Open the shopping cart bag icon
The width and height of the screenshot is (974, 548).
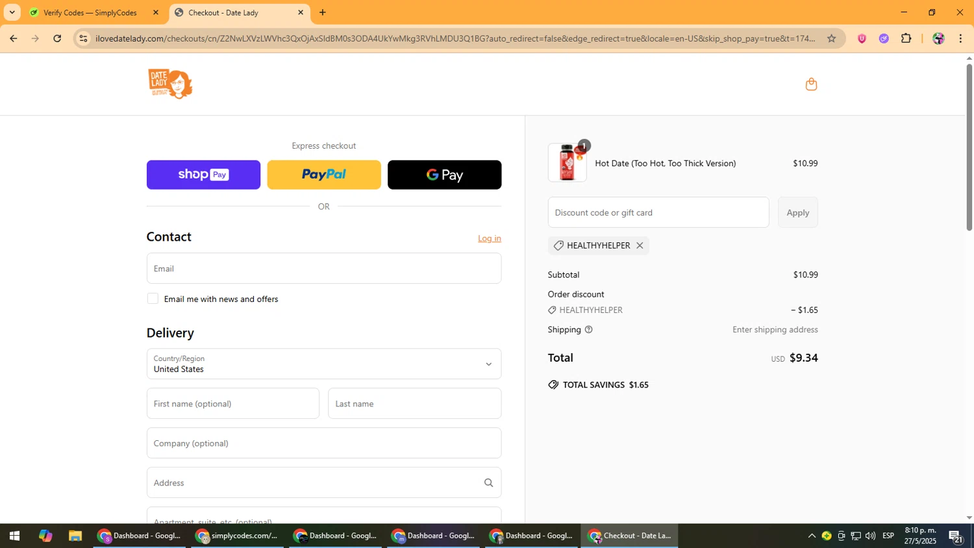tap(811, 84)
